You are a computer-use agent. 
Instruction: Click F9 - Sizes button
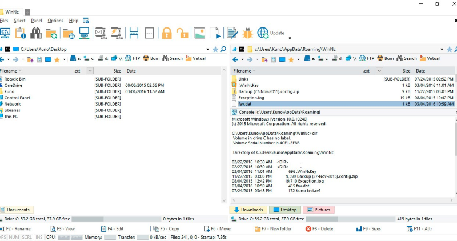pyautogui.click(x=368, y=229)
